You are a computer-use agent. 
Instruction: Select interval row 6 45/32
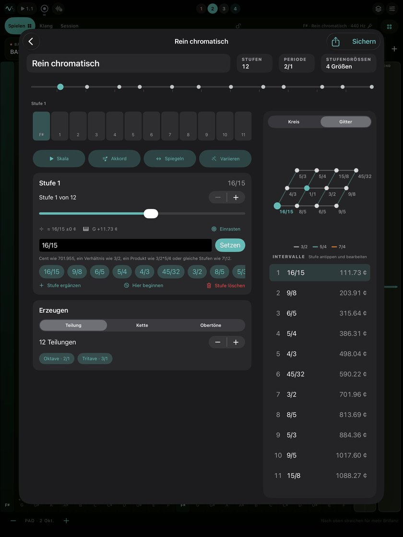point(320,374)
